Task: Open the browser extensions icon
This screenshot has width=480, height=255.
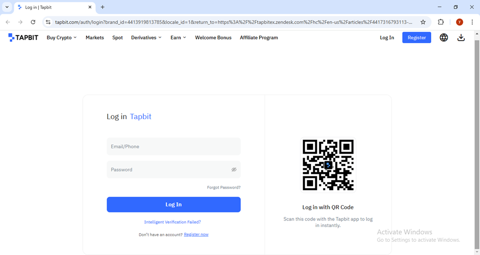Action: click(x=441, y=22)
